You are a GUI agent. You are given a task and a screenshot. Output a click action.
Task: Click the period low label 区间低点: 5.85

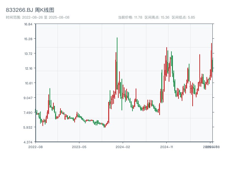tap(183, 17)
